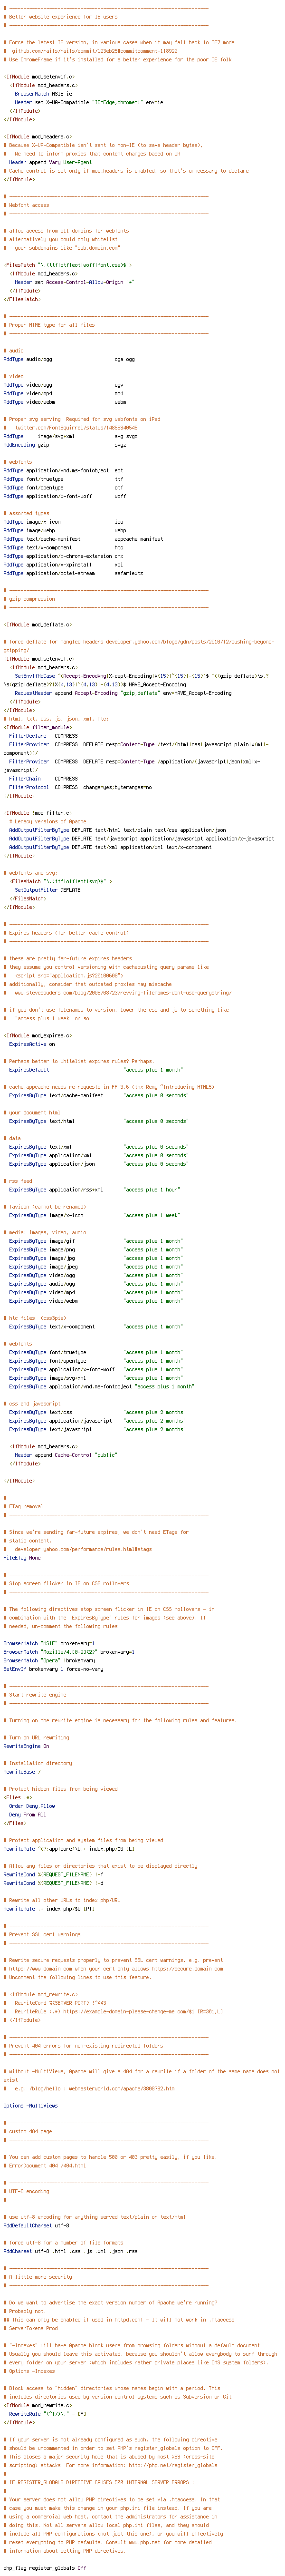The image size is (285, 2576).
Task: Click the 'AddType application/x-xpinstall xpi' line
Action: [63, 565]
